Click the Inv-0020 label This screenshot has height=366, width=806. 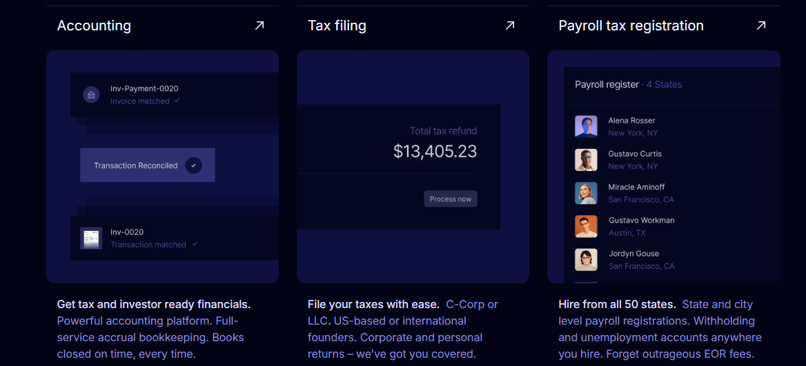click(x=127, y=232)
